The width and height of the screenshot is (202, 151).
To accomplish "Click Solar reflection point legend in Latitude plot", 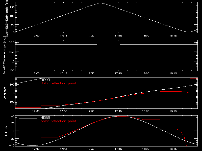I will pyautogui.click(x=58, y=121).
